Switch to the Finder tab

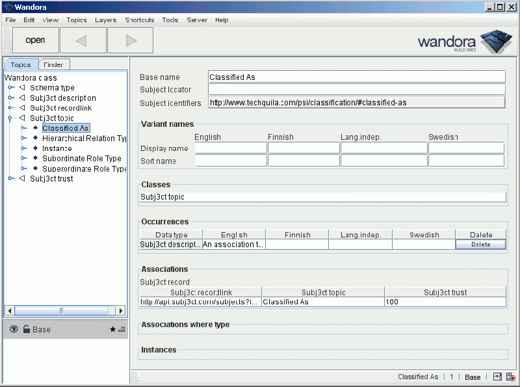(x=54, y=64)
